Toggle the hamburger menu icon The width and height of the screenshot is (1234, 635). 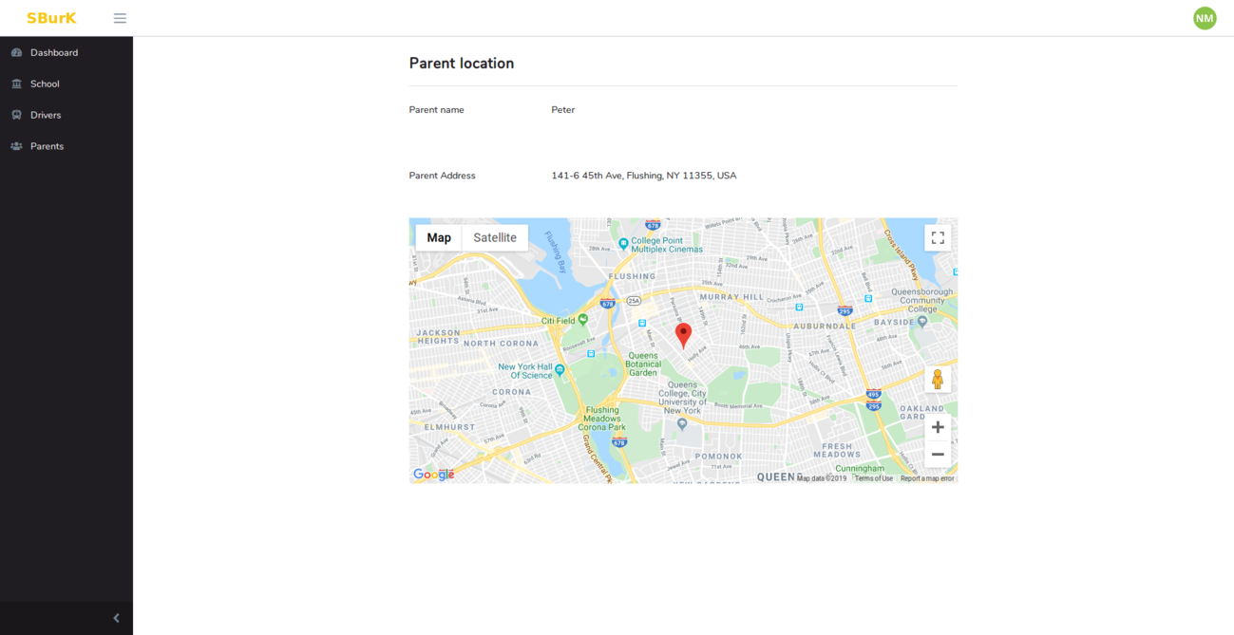120,17
